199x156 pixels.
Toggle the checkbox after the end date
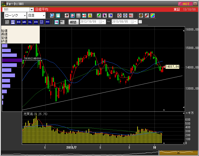pyautogui.click(x=140, y=22)
